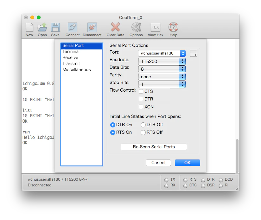Click the terminal window vertical scrollbar

[x=237, y=156]
